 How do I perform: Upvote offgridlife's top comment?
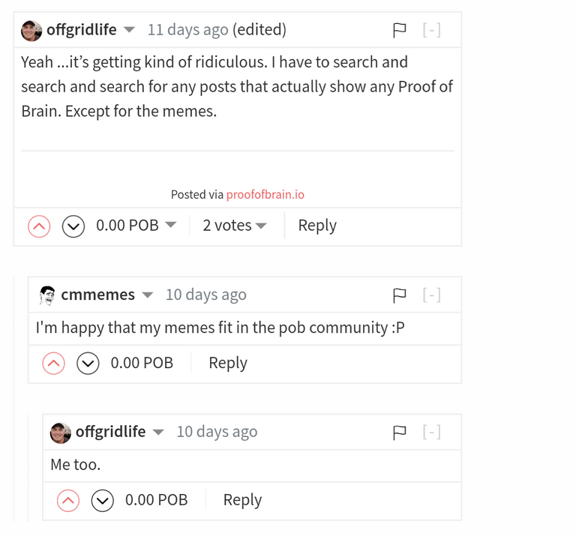click(x=39, y=226)
